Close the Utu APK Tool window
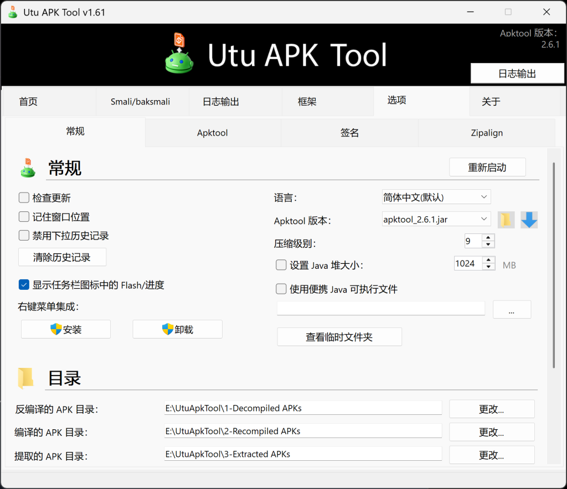The image size is (567, 489). (x=547, y=12)
